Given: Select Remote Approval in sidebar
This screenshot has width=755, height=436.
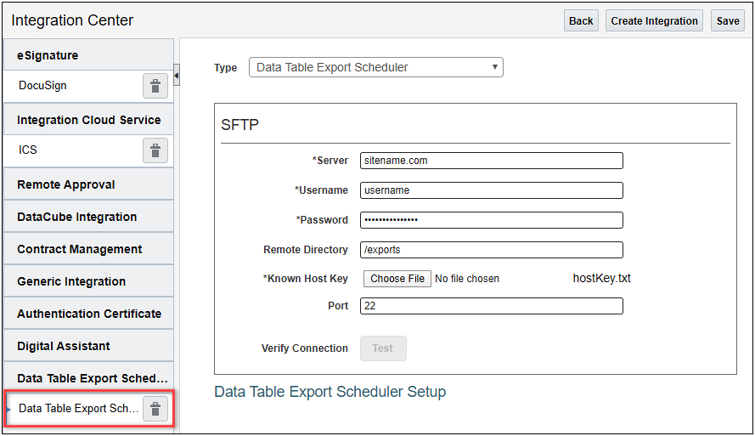Looking at the screenshot, I should [x=88, y=184].
